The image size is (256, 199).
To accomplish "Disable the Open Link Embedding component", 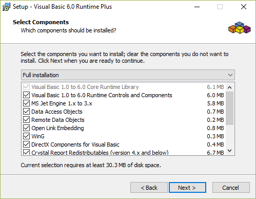I will pyautogui.click(x=26, y=128).
